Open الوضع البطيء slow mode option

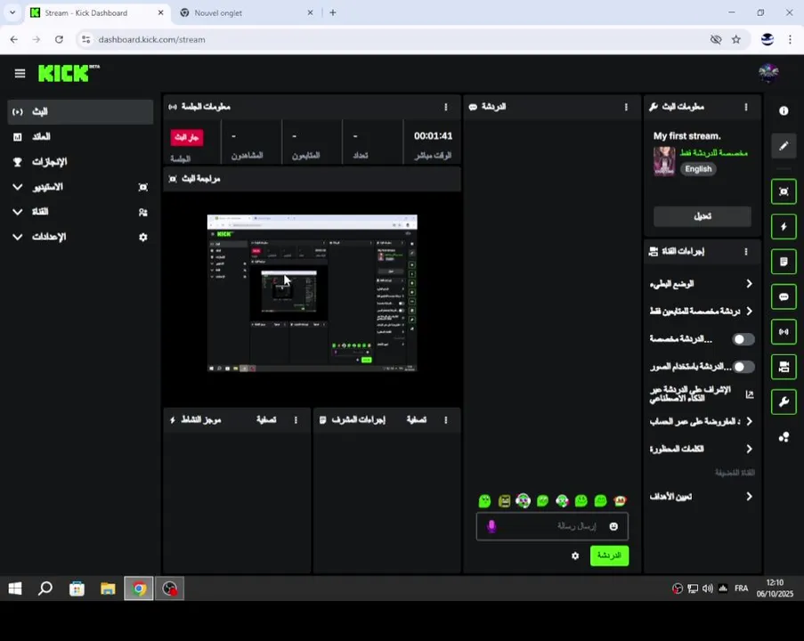(702, 284)
